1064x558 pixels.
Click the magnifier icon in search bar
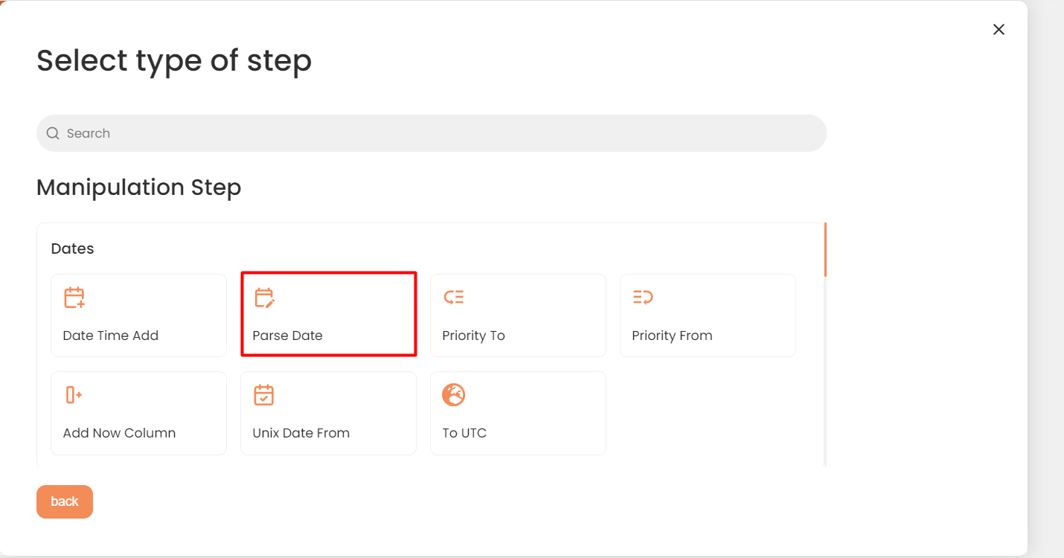[53, 133]
